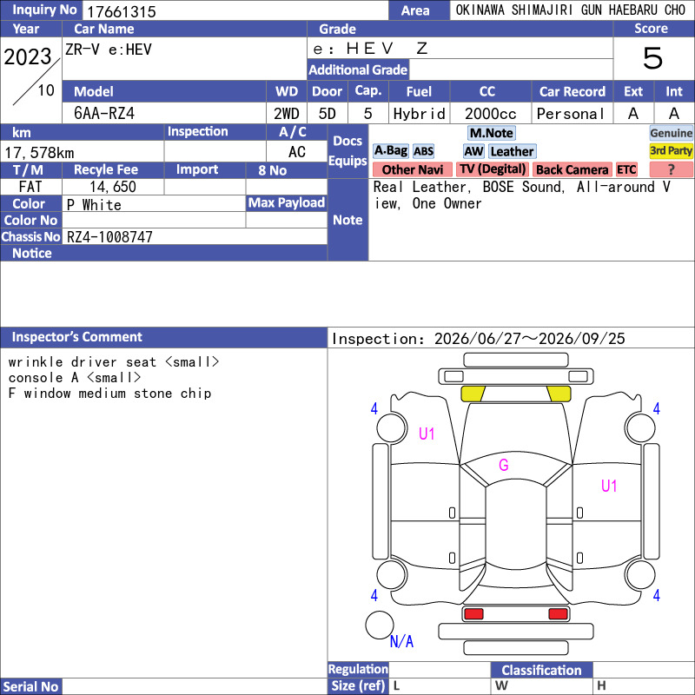Click the car record value Personal

[x=571, y=114]
